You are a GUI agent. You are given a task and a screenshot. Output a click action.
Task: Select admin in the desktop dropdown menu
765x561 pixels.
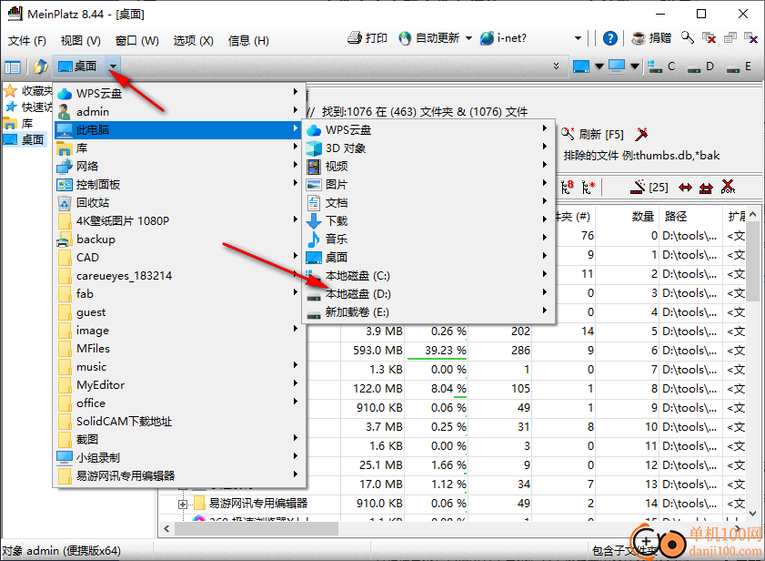tap(179, 112)
